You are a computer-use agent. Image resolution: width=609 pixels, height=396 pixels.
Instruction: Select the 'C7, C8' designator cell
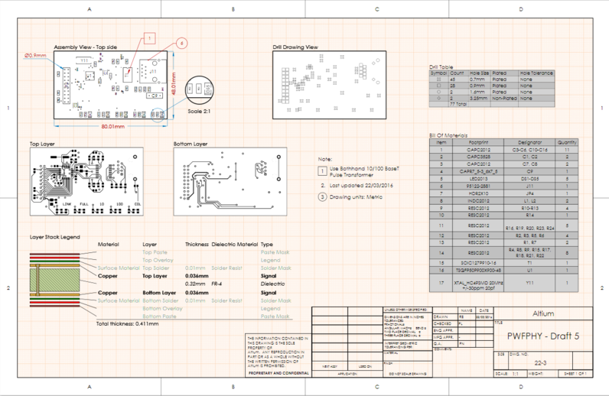pos(529,164)
